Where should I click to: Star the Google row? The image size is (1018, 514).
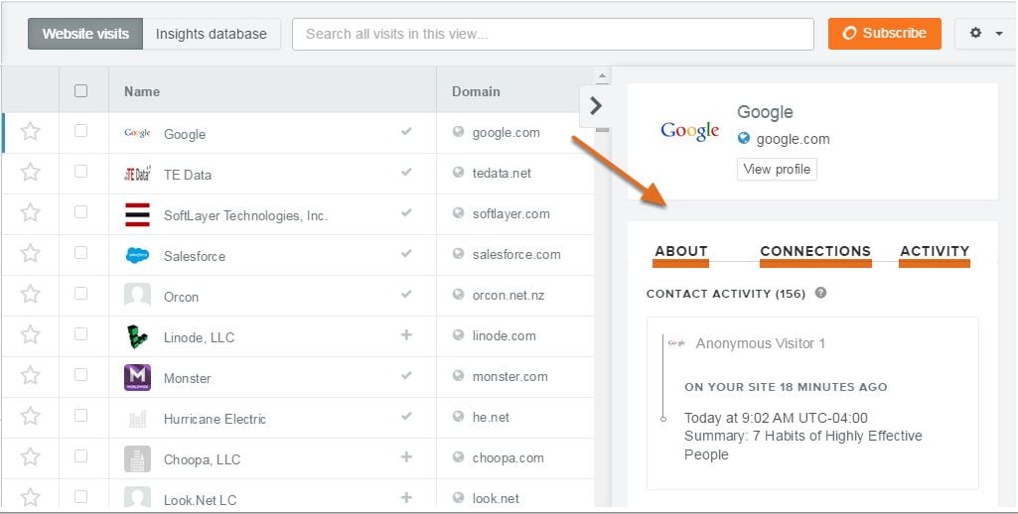30,132
